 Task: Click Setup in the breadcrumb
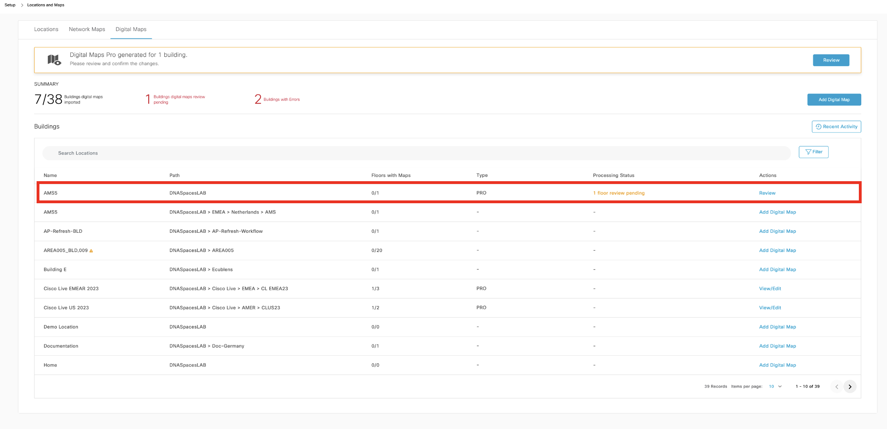pyautogui.click(x=10, y=5)
